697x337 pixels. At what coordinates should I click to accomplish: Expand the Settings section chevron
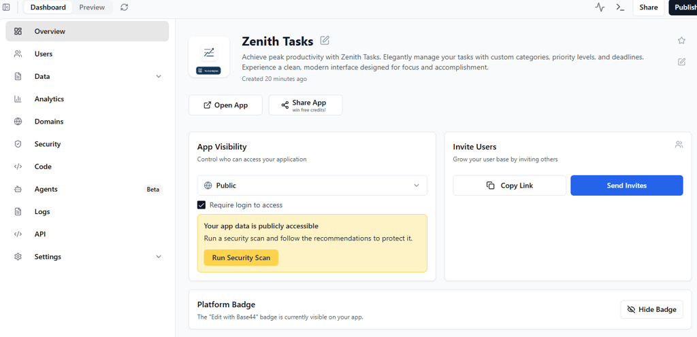point(159,257)
